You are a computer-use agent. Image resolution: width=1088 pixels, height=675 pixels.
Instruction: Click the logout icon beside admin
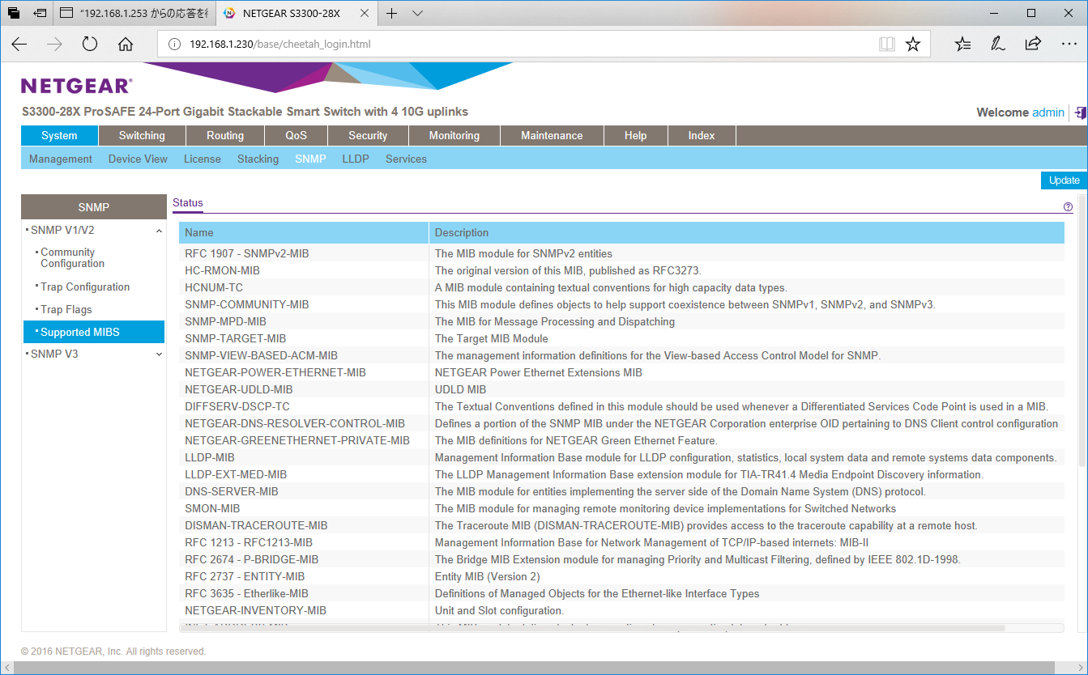tap(1080, 112)
